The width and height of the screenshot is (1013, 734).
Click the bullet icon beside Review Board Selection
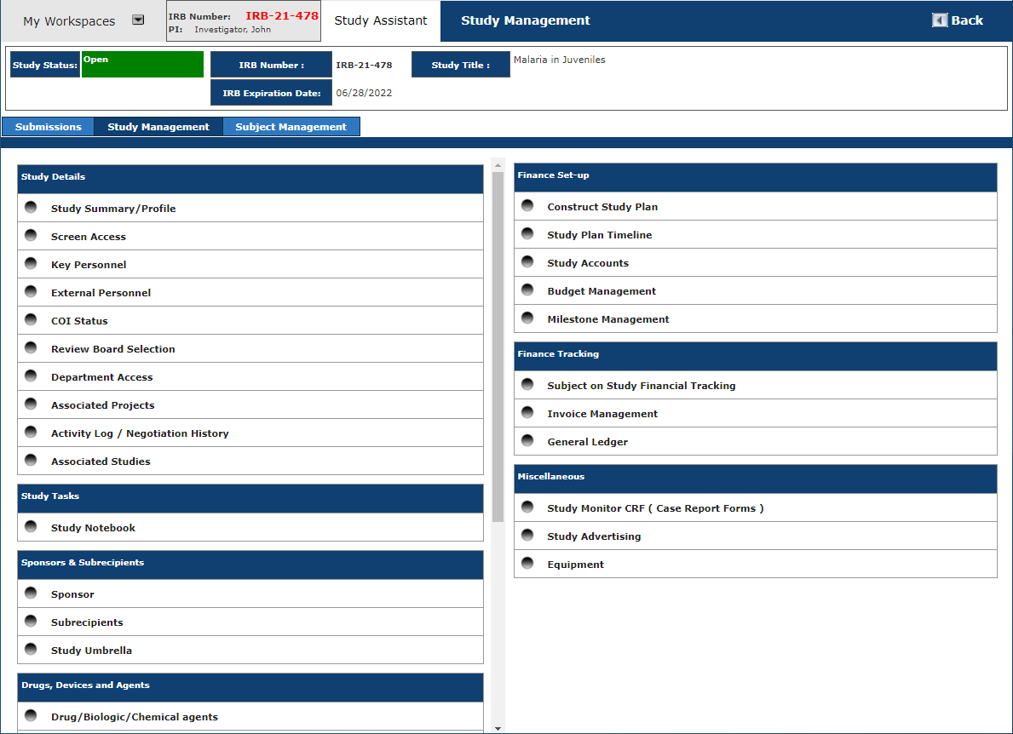click(x=31, y=348)
